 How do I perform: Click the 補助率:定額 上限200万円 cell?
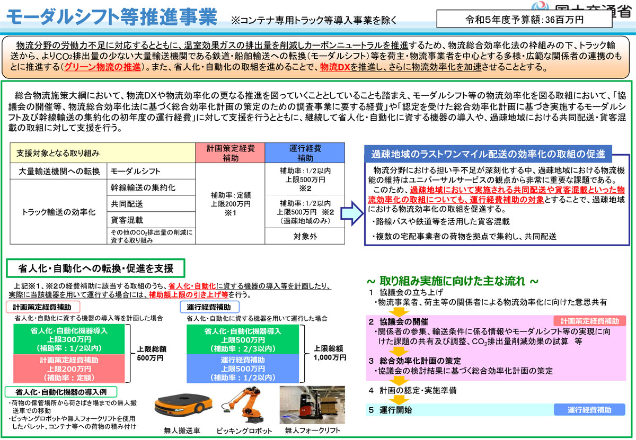click(x=230, y=204)
